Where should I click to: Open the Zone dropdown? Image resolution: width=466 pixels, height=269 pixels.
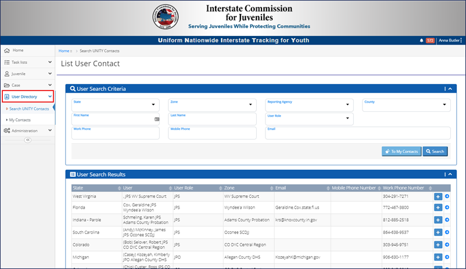tap(212, 105)
